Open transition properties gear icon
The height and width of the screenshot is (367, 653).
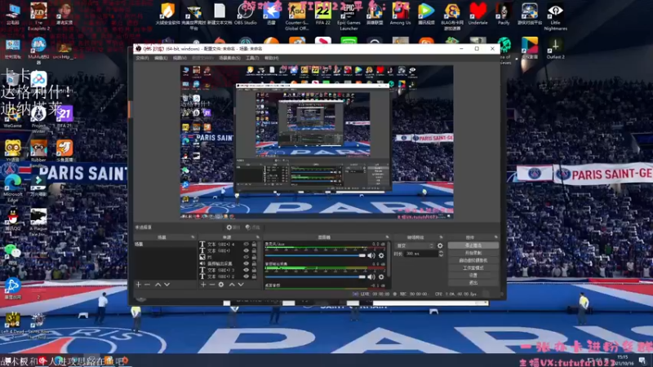440,245
